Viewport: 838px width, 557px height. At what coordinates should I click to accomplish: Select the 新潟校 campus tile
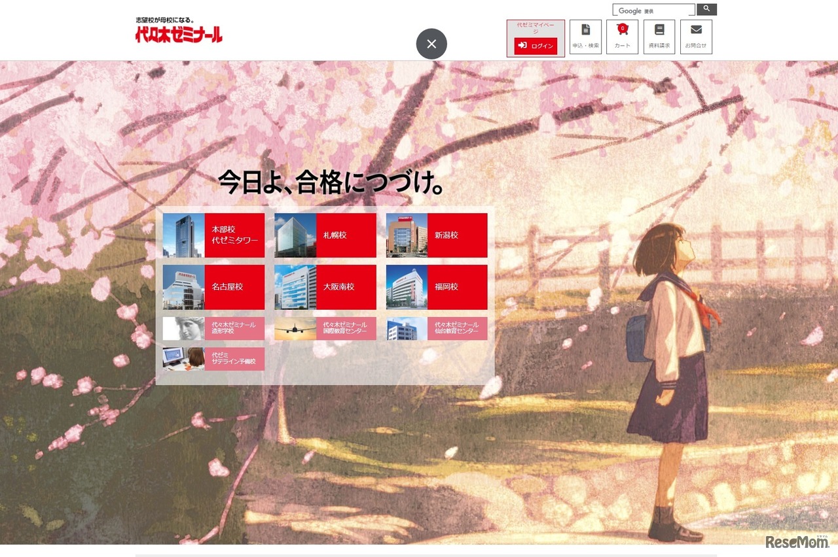[437, 235]
